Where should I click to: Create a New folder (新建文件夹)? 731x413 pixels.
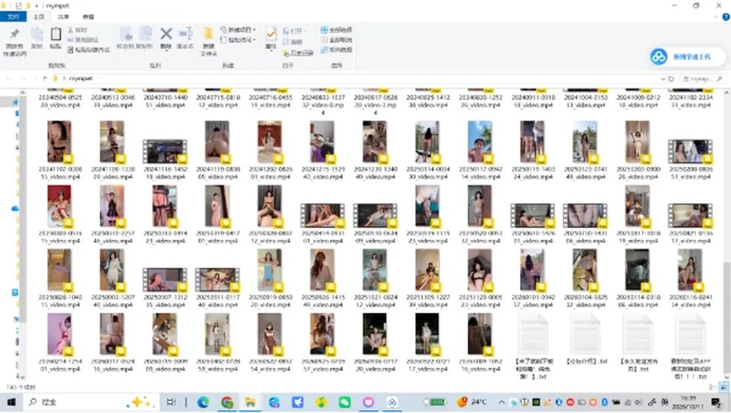coord(209,42)
